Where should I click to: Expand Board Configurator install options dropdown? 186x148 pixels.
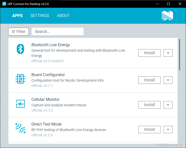pos(168,80)
